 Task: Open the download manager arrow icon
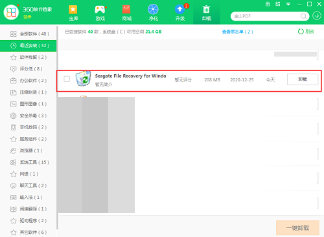point(317,16)
